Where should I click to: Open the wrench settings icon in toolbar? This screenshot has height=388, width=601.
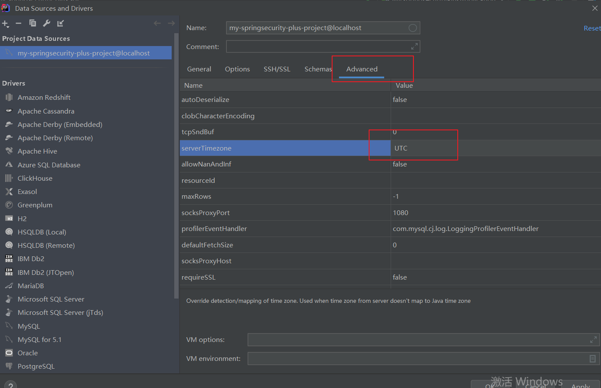tap(46, 23)
